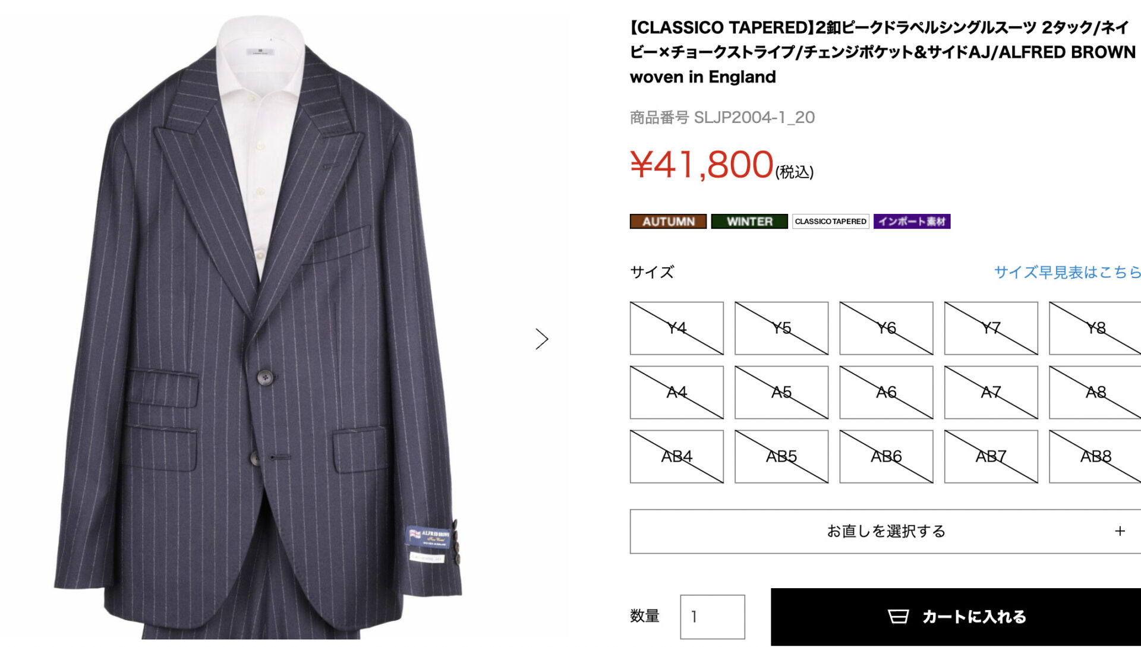Select size A8
This screenshot has height=647, width=1141.
click(1095, 392)
